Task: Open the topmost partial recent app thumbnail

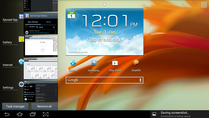Action: click(41, 6)
